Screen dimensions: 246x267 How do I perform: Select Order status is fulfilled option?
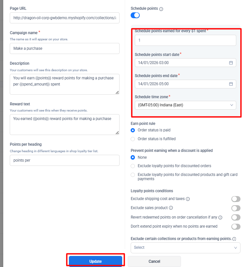(x=133, y=139)
